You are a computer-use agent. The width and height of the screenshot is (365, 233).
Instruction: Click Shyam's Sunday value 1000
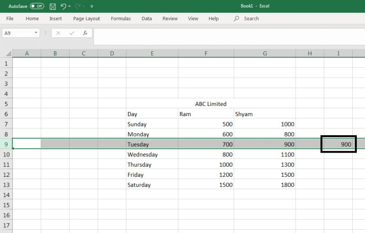pyautogui.click(x=265, y=124)
